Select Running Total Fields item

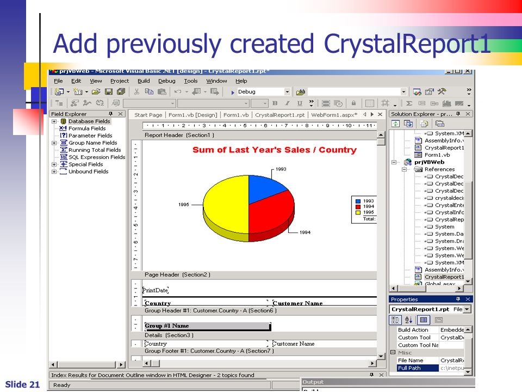(x=95, y=150)
